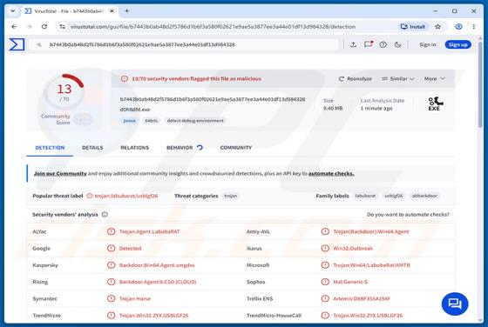The image size is (488, 327).
Task: Click the Reanalyze button
Action: point(356,79)
